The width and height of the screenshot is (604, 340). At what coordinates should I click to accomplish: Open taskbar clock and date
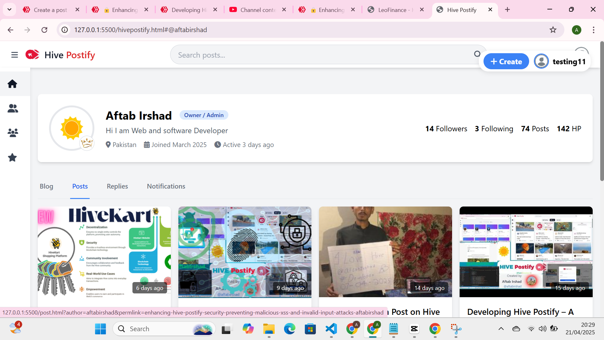click(580, 329)
